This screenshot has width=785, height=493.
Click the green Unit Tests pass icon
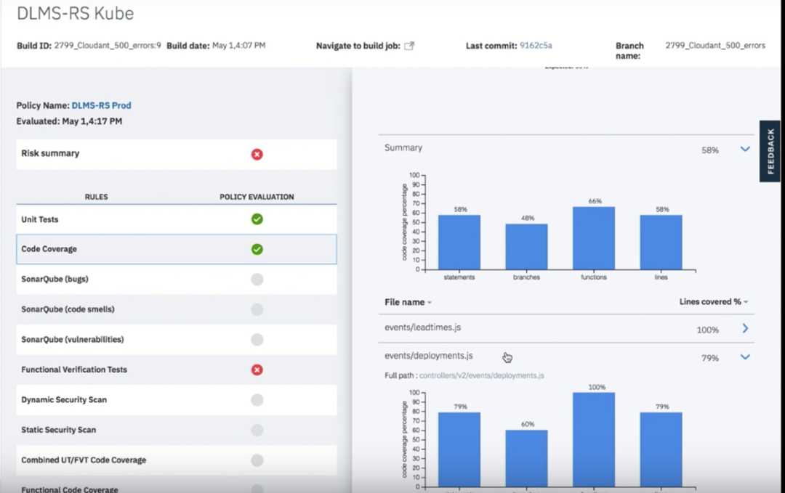coord(257,219)
